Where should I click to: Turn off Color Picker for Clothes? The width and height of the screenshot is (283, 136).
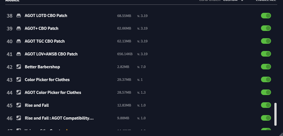pos(266,79)
